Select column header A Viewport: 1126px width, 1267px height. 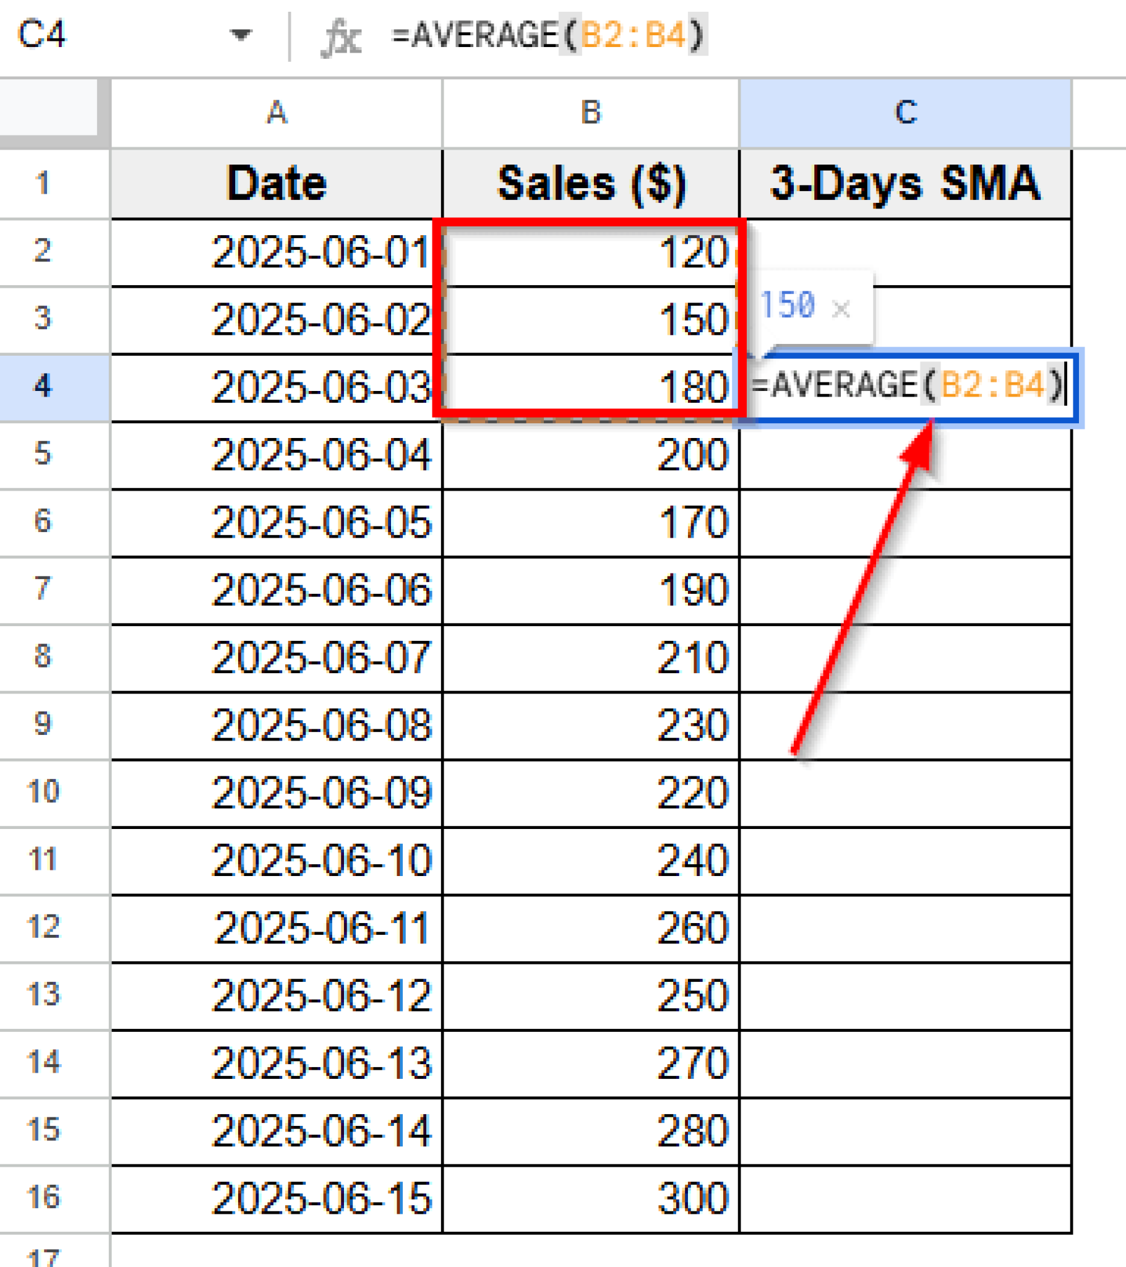(x=276, y=111)
